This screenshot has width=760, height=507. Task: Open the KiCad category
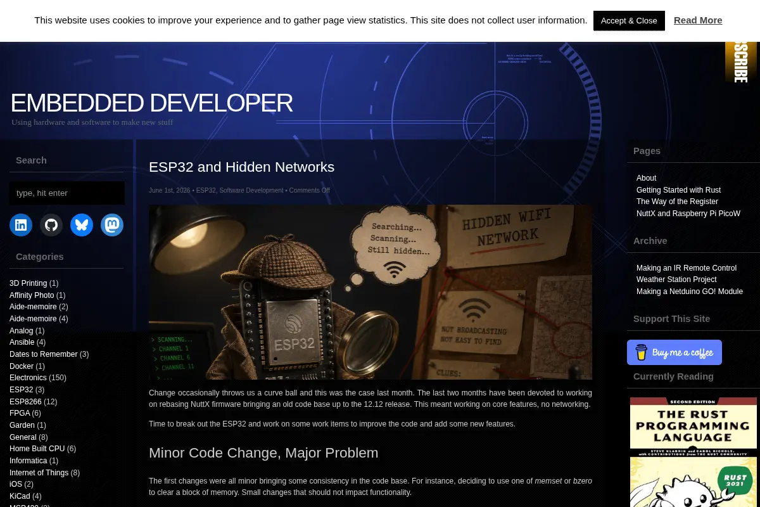pos(20,496)
